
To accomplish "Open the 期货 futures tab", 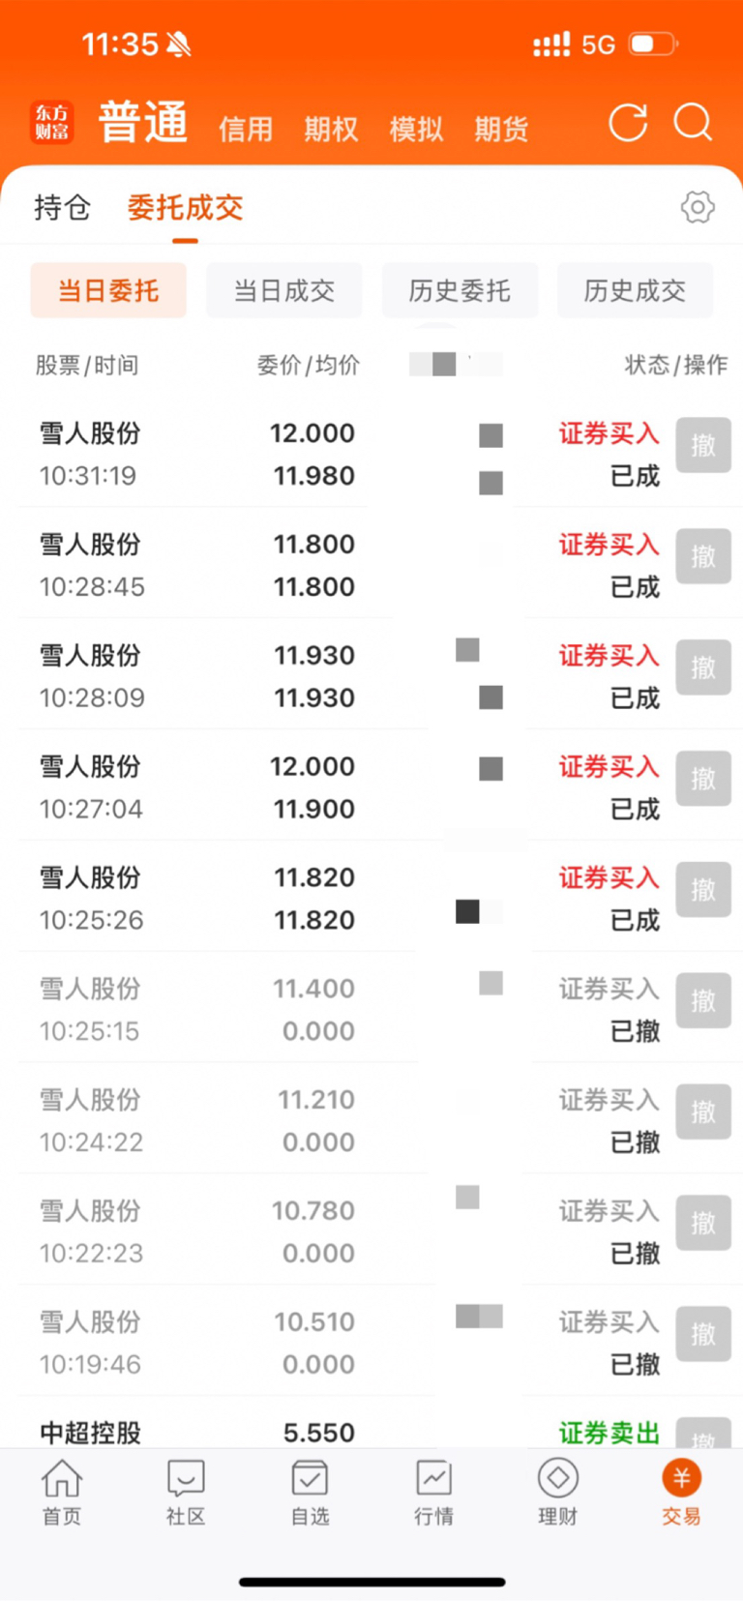I will pos(501,129).
